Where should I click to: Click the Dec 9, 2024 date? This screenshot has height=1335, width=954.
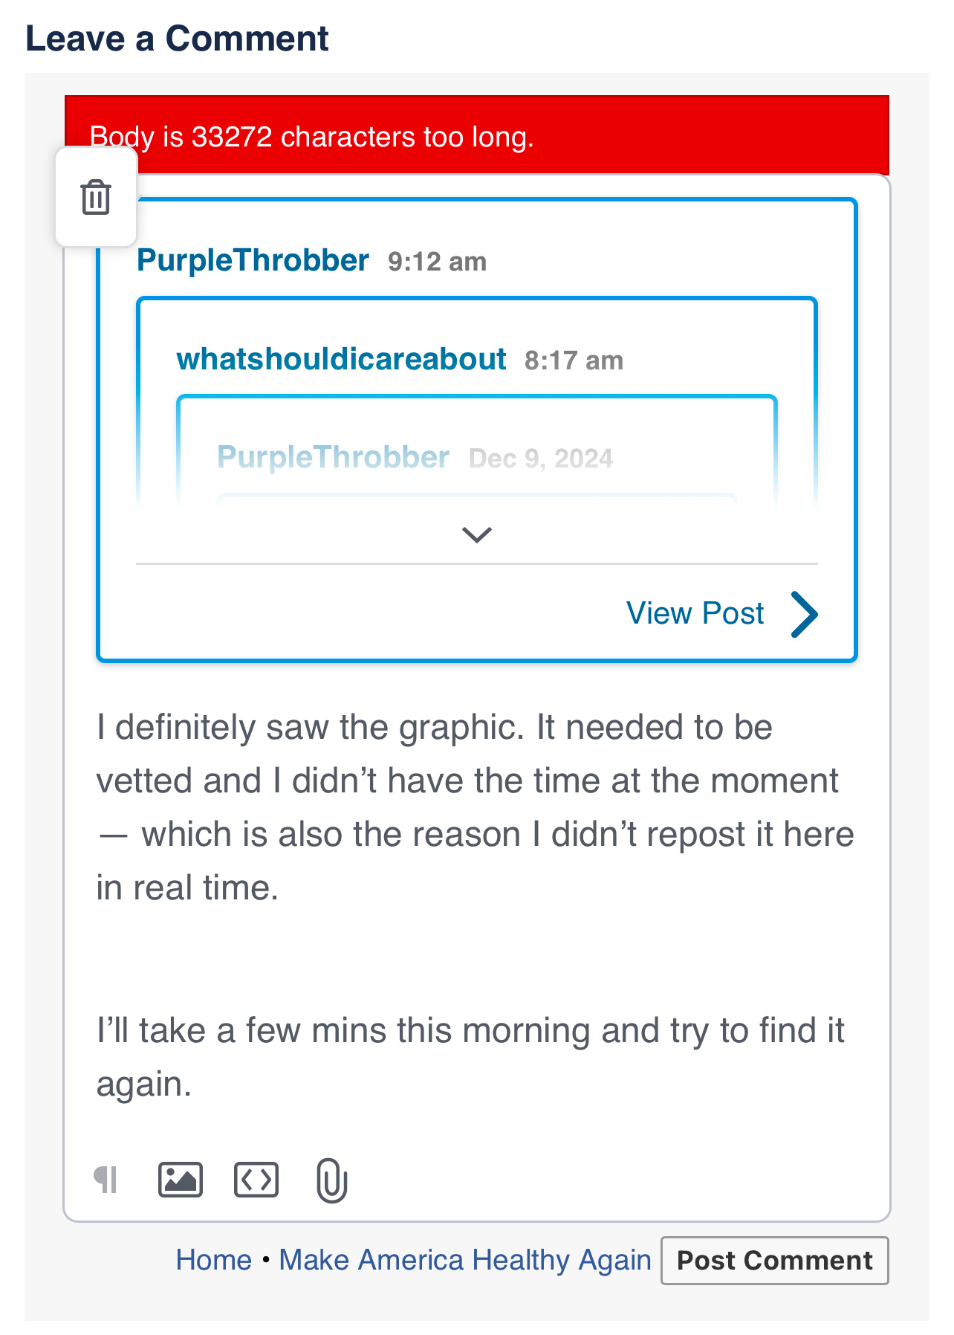click(540, 459)
